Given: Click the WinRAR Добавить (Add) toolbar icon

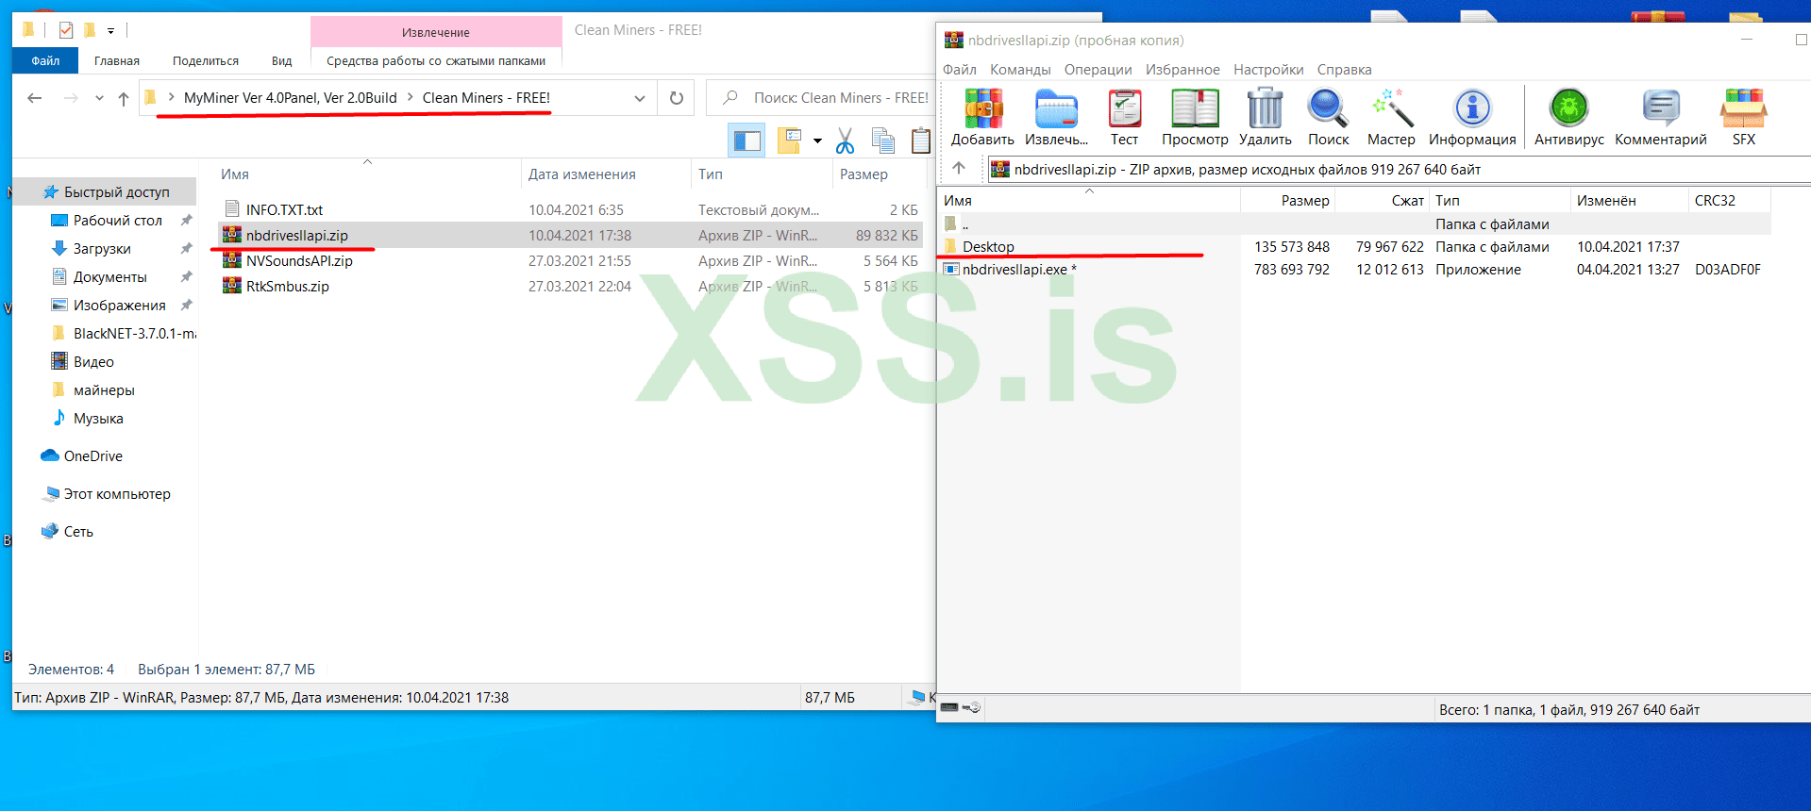Looking at the screenshot, I should pos(982,109).
